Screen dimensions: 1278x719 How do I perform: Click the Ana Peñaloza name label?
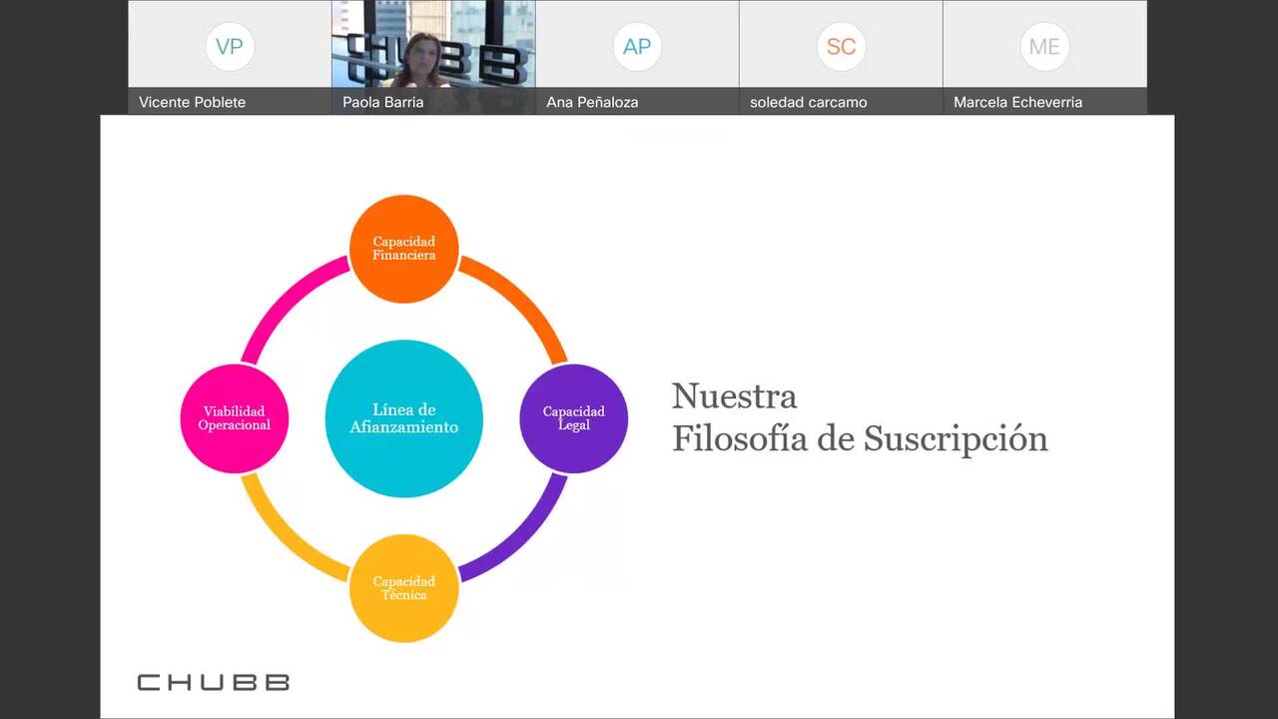pyautogui.click(x=592, y=102)
